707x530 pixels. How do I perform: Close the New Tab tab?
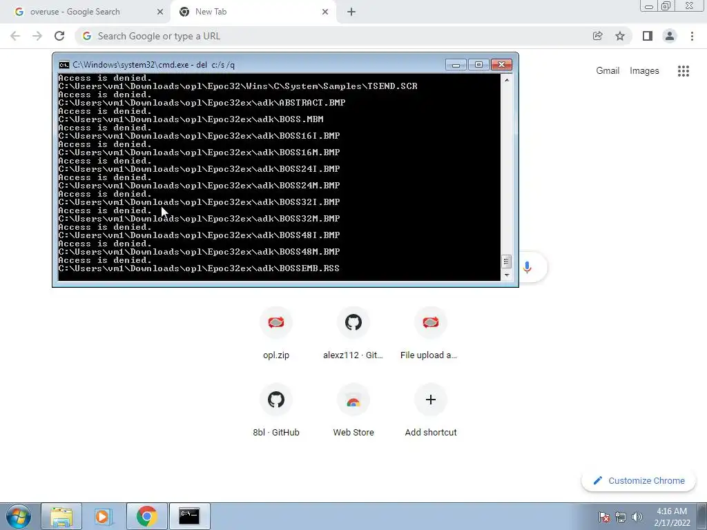pyautogui.click(x=325, y=12)
